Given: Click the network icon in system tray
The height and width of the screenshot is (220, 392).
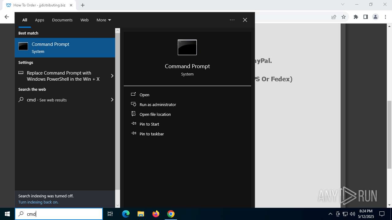Looking at the screenshot, I should pyautogui.click(x=345, y=214).
